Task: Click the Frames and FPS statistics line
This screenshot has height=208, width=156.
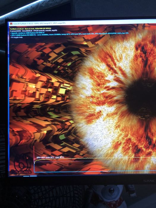Action: tap(34, 31)
